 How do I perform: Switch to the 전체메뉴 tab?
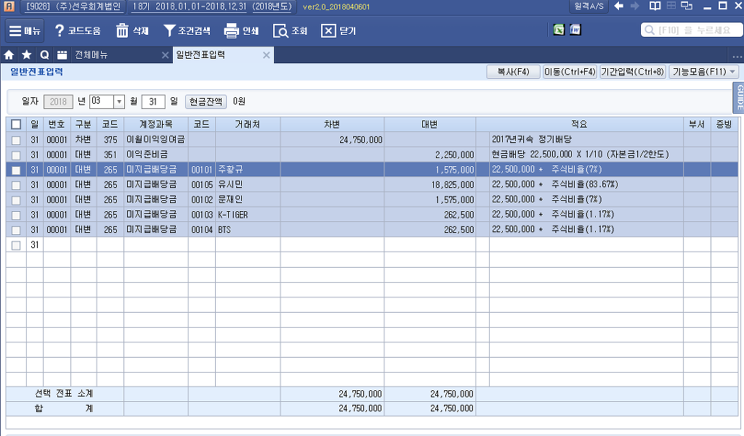(x=91, y=55)
